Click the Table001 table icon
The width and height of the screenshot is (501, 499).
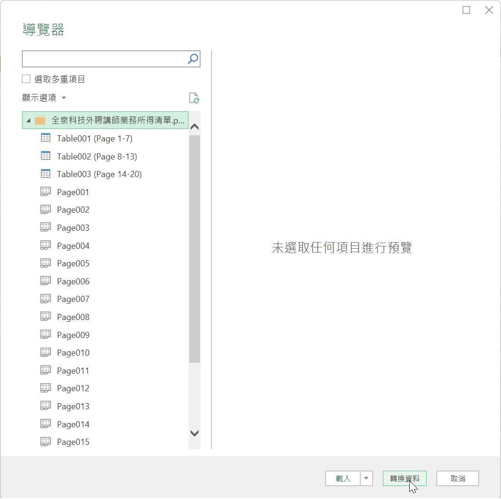click(46, 138)
